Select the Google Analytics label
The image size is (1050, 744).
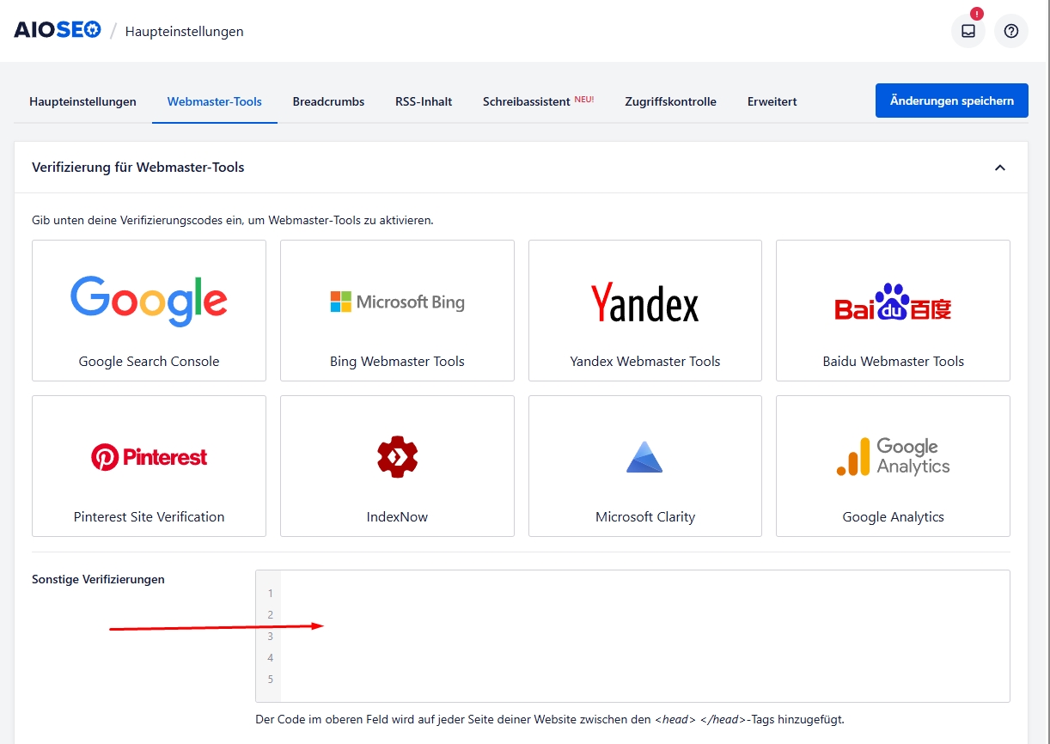(893, 517)
